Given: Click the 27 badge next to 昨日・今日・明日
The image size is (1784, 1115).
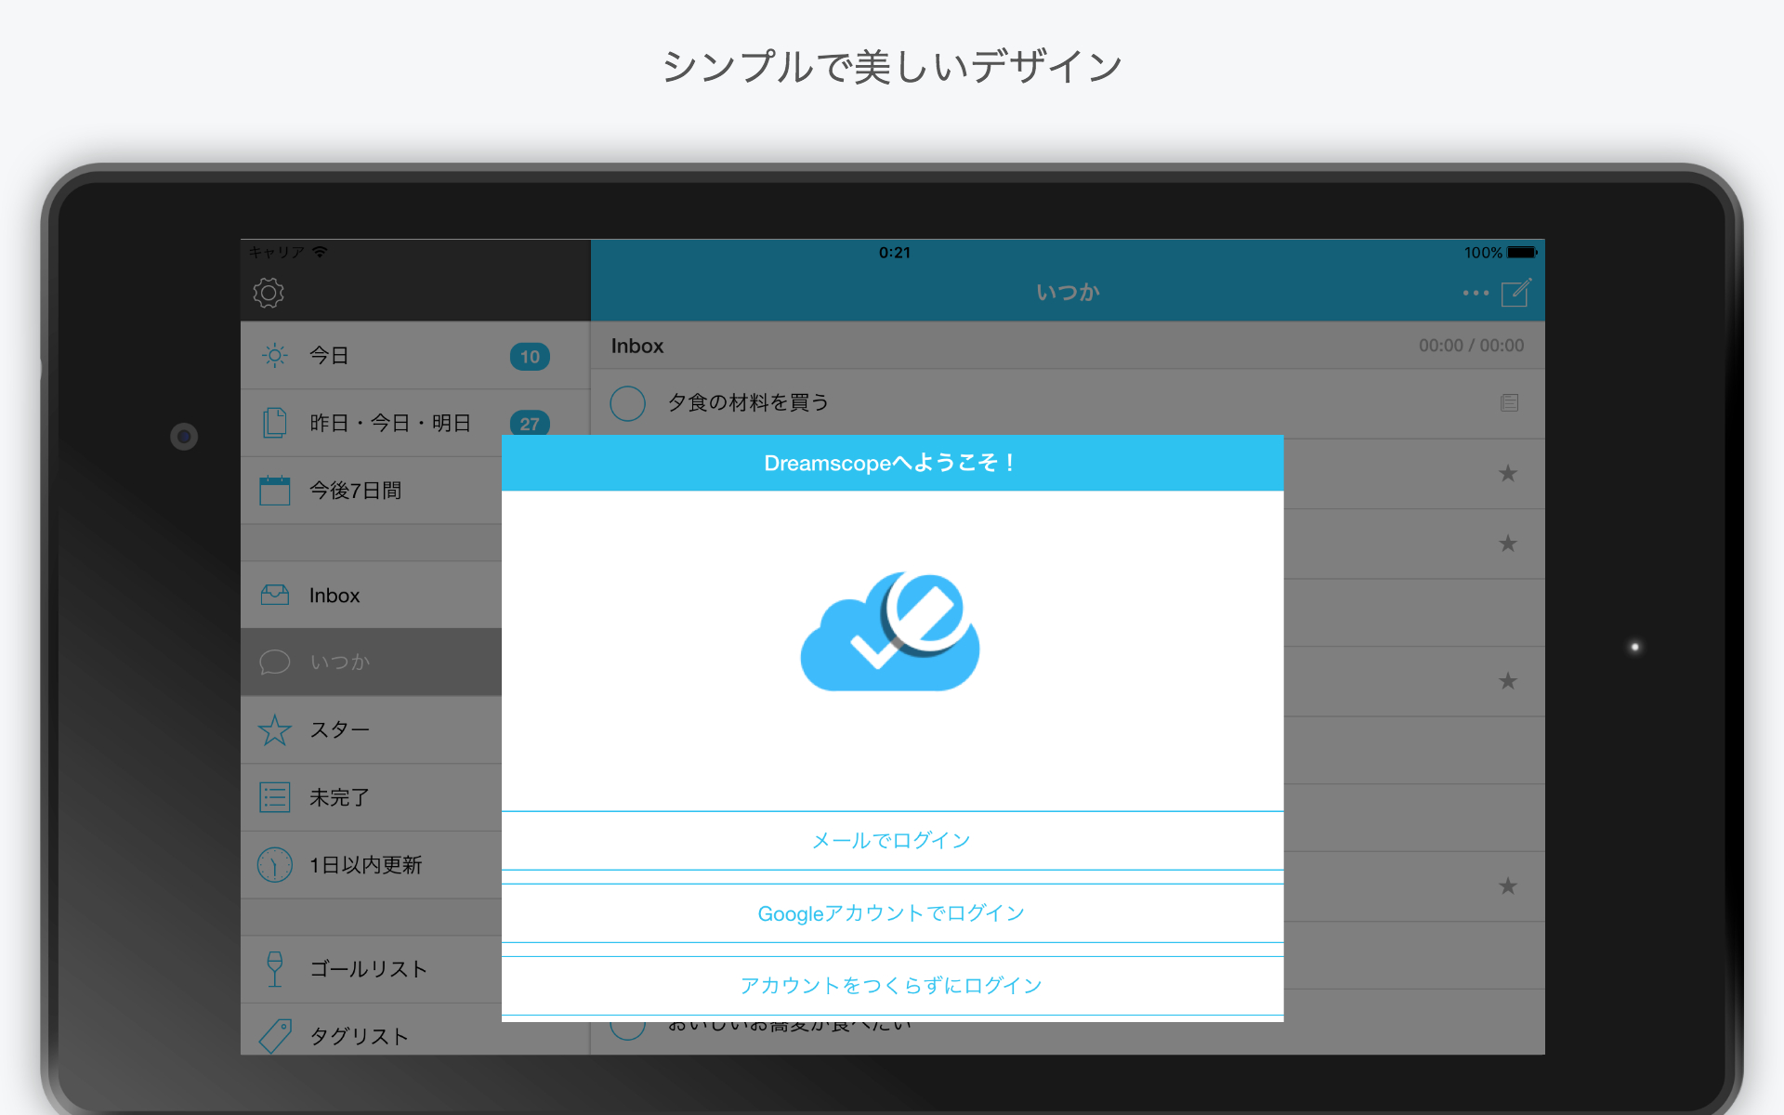Looking at the screenshot, I should click(x=530, y=423).
